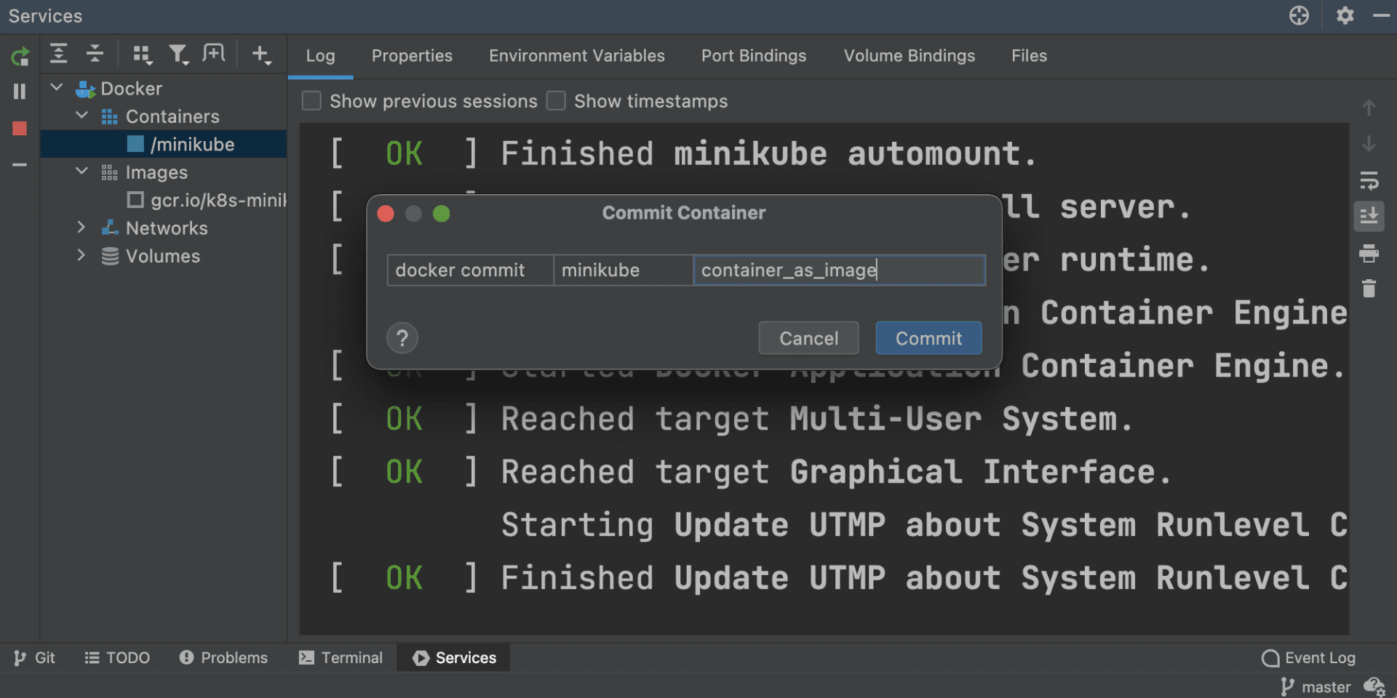Enable Show previous sessions checkbox
The width and height of the screenshot is (1397, 698).
[311, 100]
